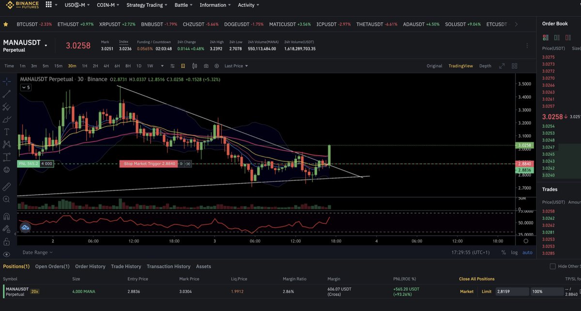Switch to the Original chart view
Viewport: 581px width, 311px height.
[x=434, y=66]
